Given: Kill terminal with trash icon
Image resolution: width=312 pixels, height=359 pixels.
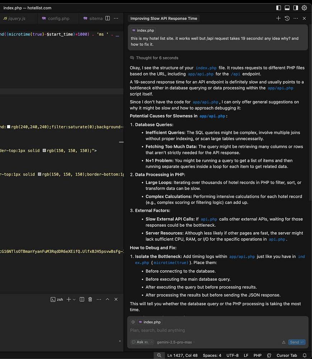Looking at the screenshot, I should [90, 299].
